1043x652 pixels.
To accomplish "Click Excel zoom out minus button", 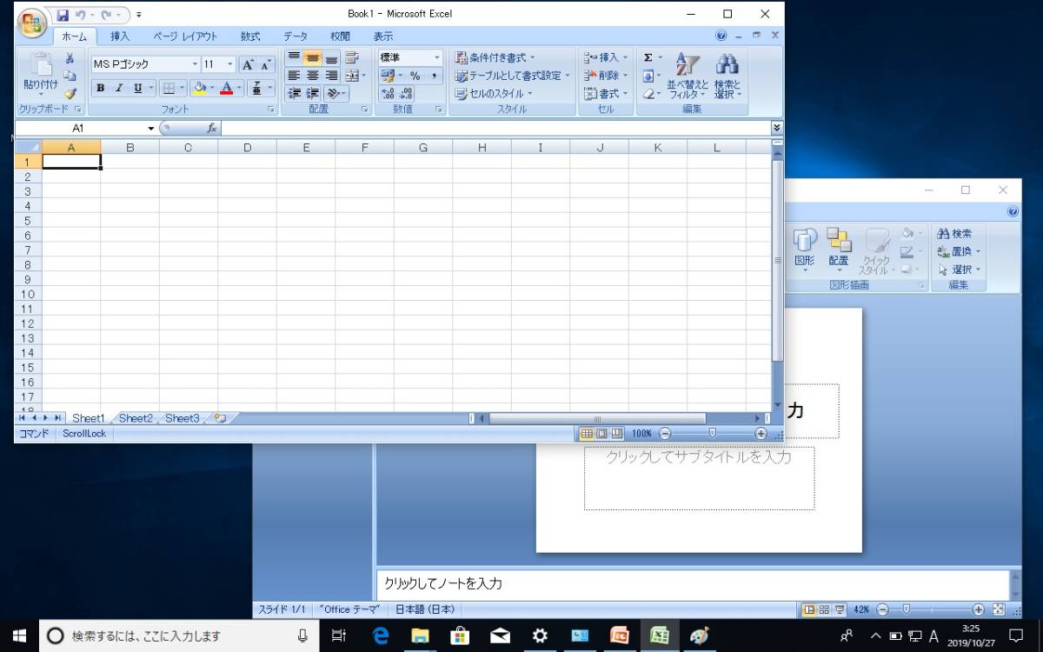I will [665, 433].
